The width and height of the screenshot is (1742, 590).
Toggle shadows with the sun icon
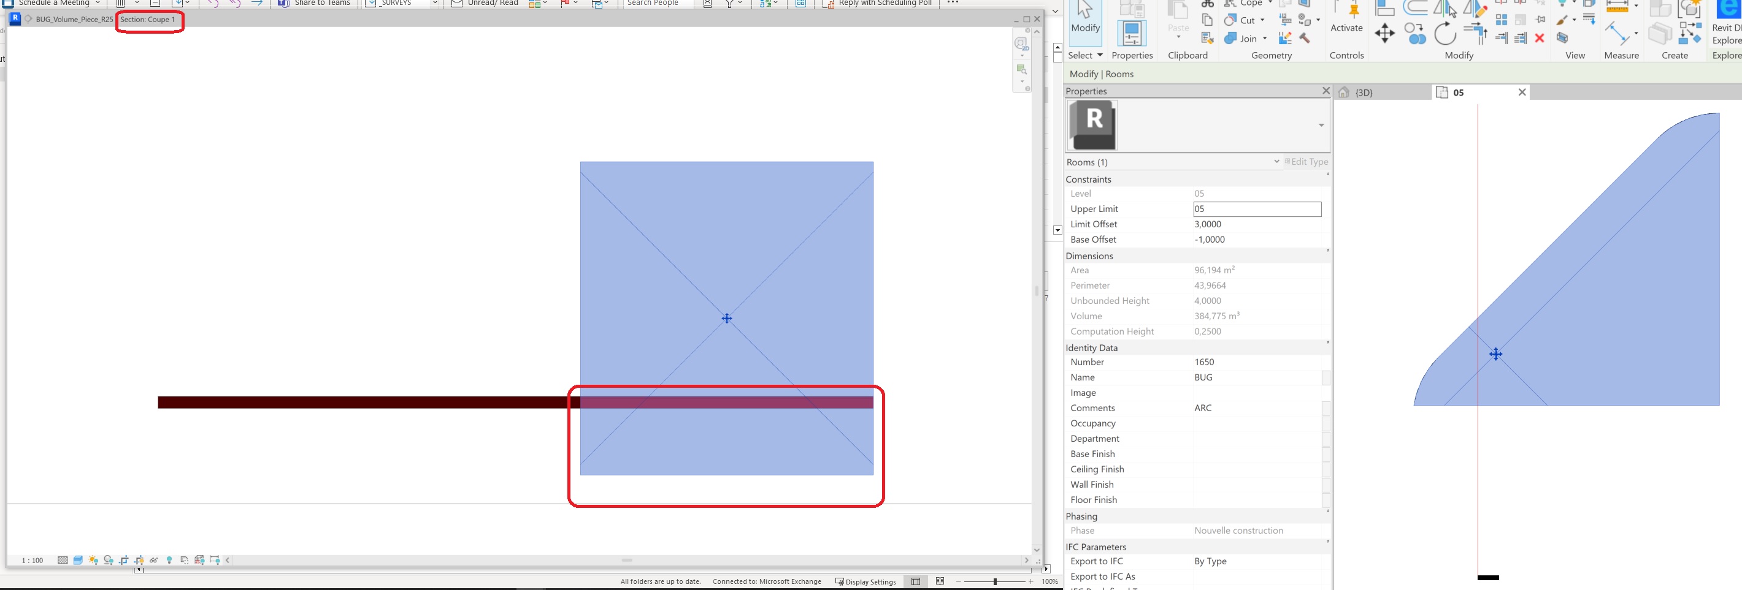tap(93, 560)
